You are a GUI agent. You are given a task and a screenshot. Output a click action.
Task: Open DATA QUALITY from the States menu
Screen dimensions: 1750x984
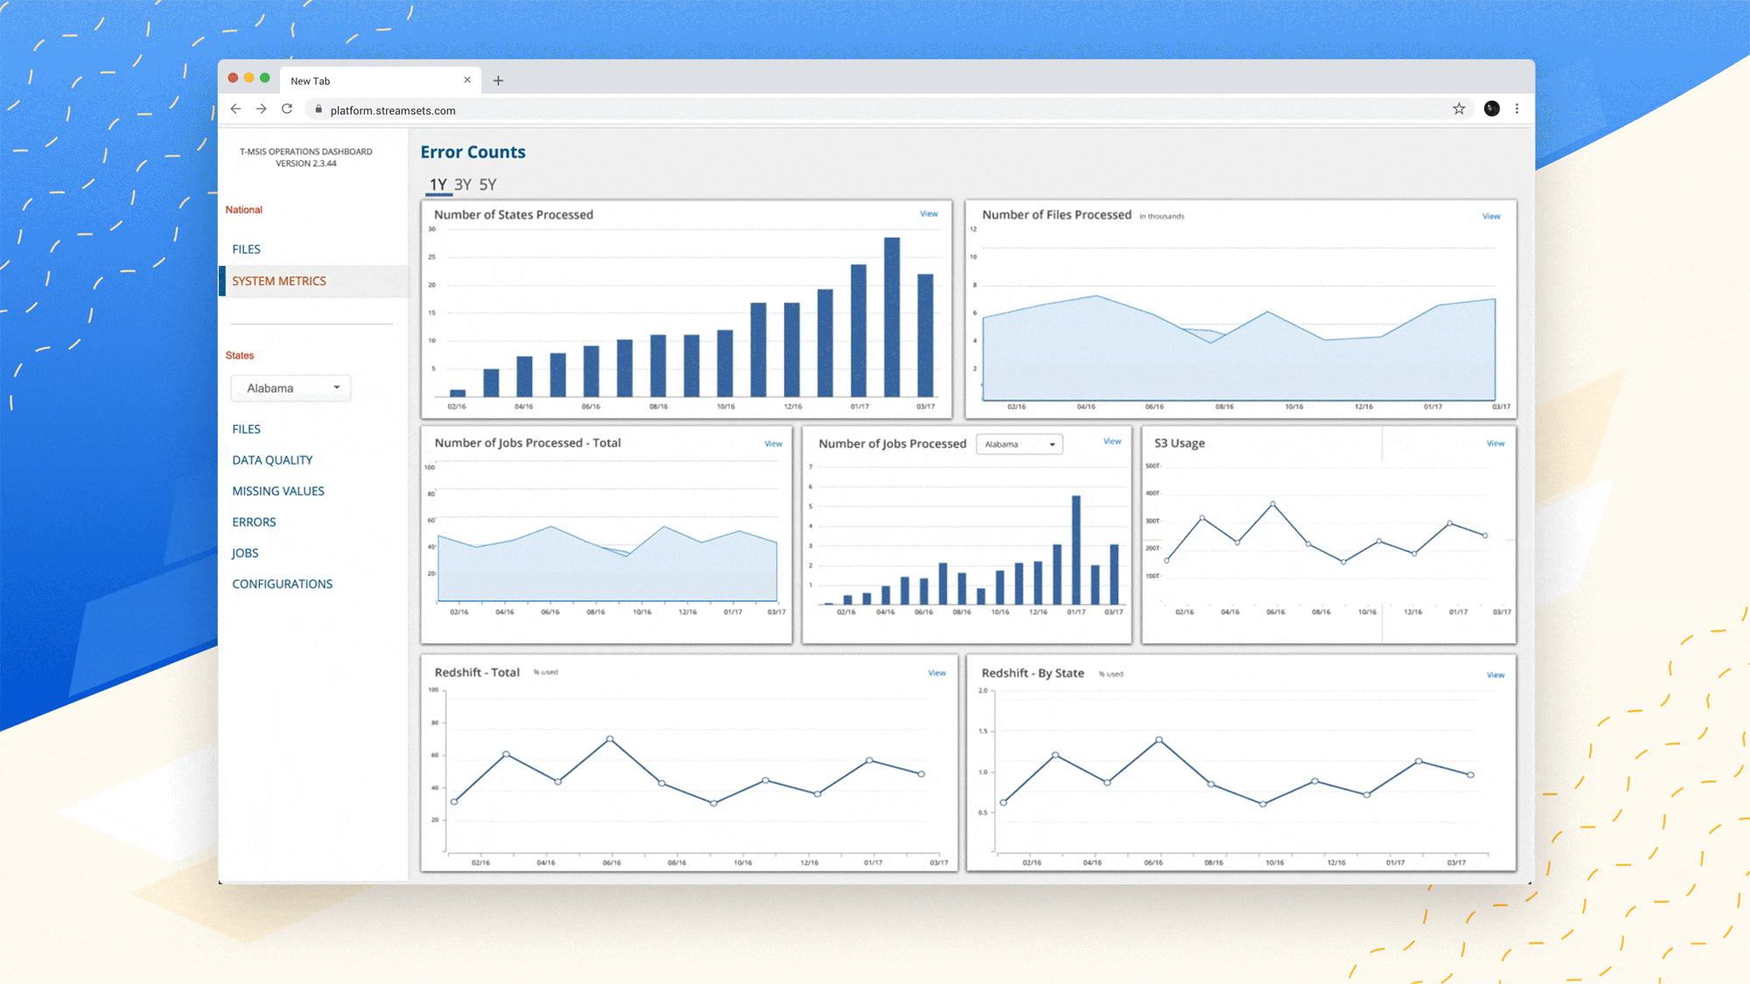[x=272, y=459]
